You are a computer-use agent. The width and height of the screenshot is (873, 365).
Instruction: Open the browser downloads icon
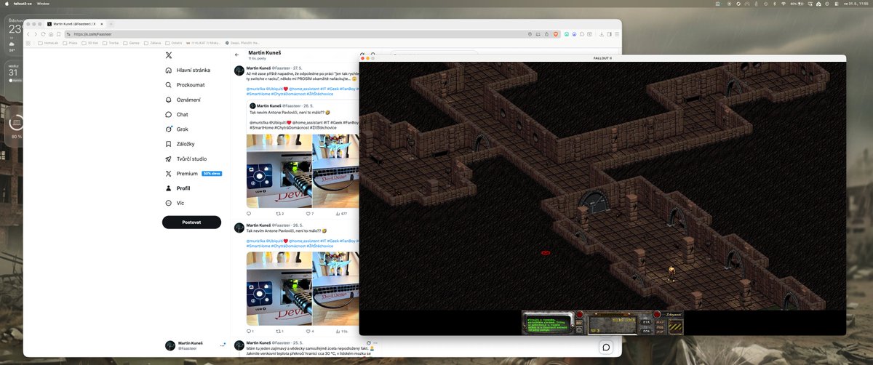click(601, 34)
